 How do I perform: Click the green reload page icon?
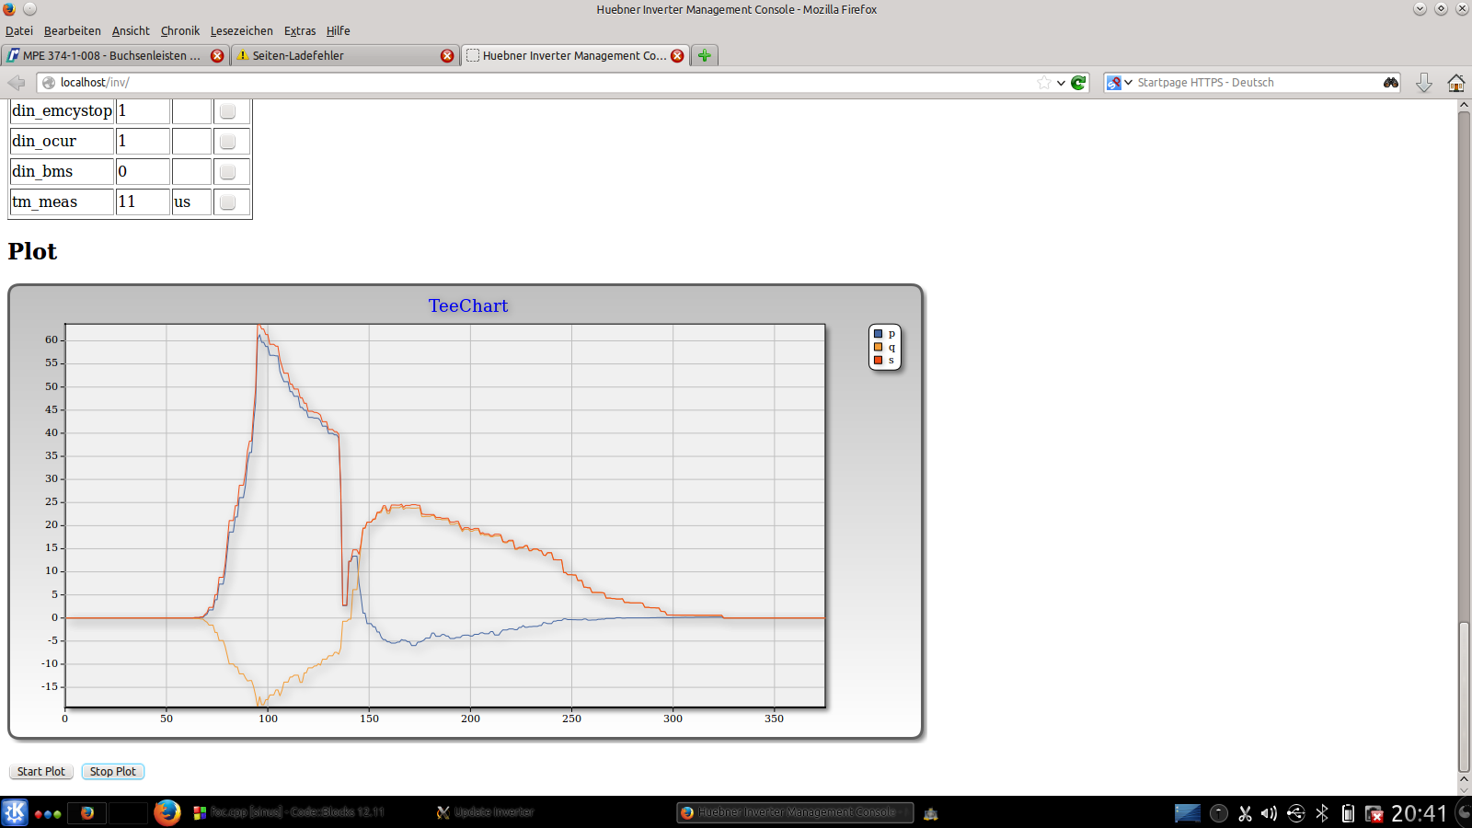[x=1078, y=83]
